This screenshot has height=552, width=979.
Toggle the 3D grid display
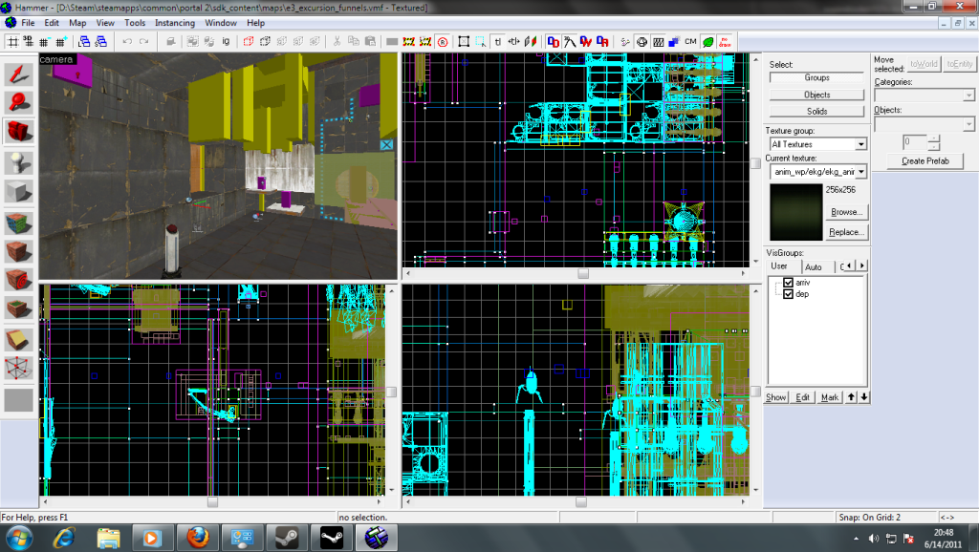28,42
